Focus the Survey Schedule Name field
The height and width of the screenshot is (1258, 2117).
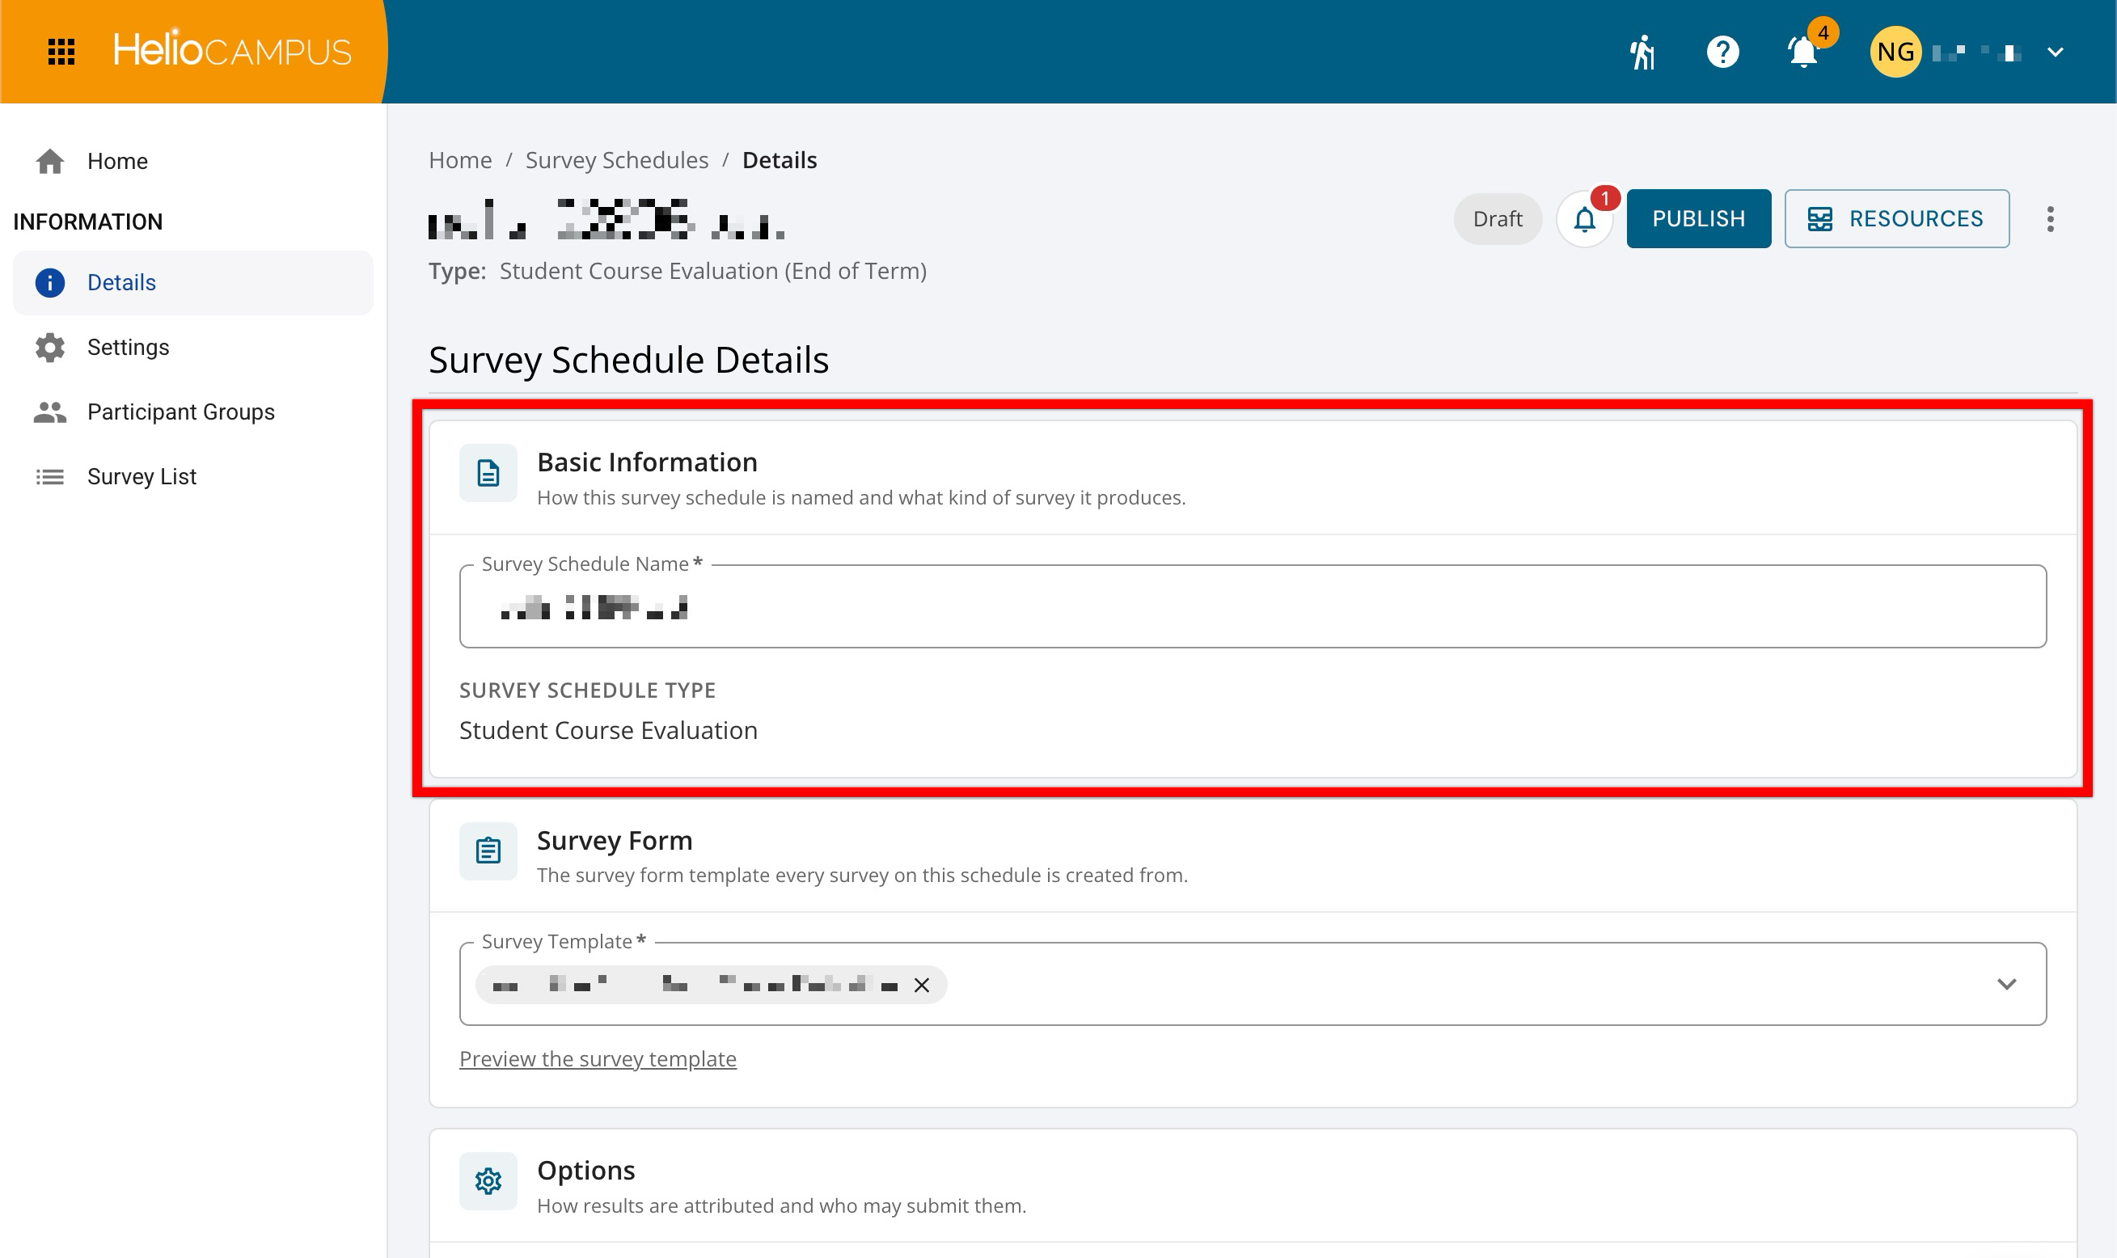(x=1253, y=607)
